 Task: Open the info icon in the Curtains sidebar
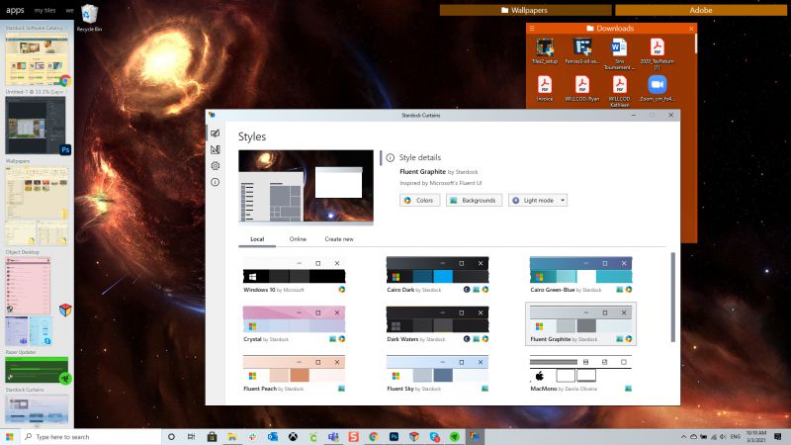(x=215, y=183)
